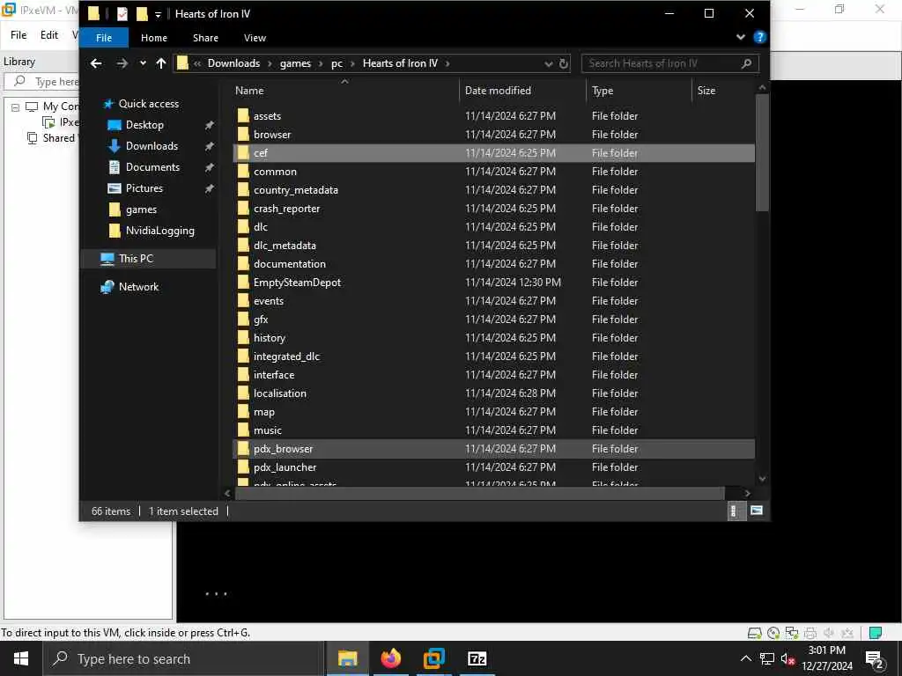
Task: Open File Explorer taskbar icon
Action: click(x=347, y=658)
